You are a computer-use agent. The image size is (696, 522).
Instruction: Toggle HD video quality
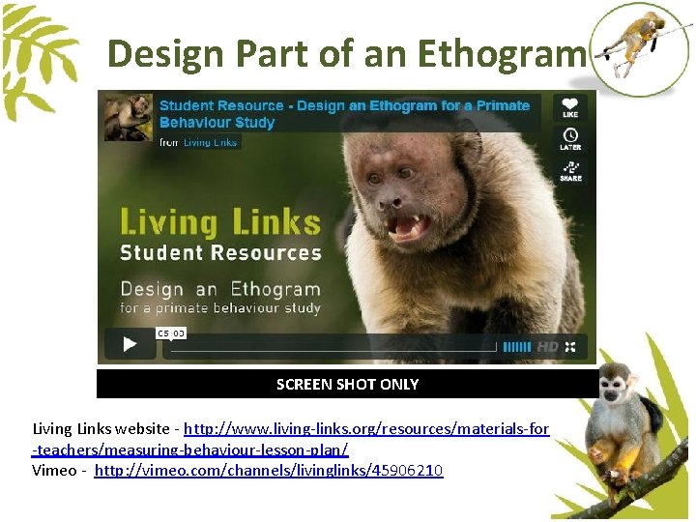point(547,347)
